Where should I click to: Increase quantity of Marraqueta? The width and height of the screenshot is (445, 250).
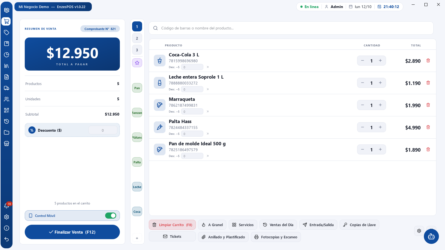[380, 105]
